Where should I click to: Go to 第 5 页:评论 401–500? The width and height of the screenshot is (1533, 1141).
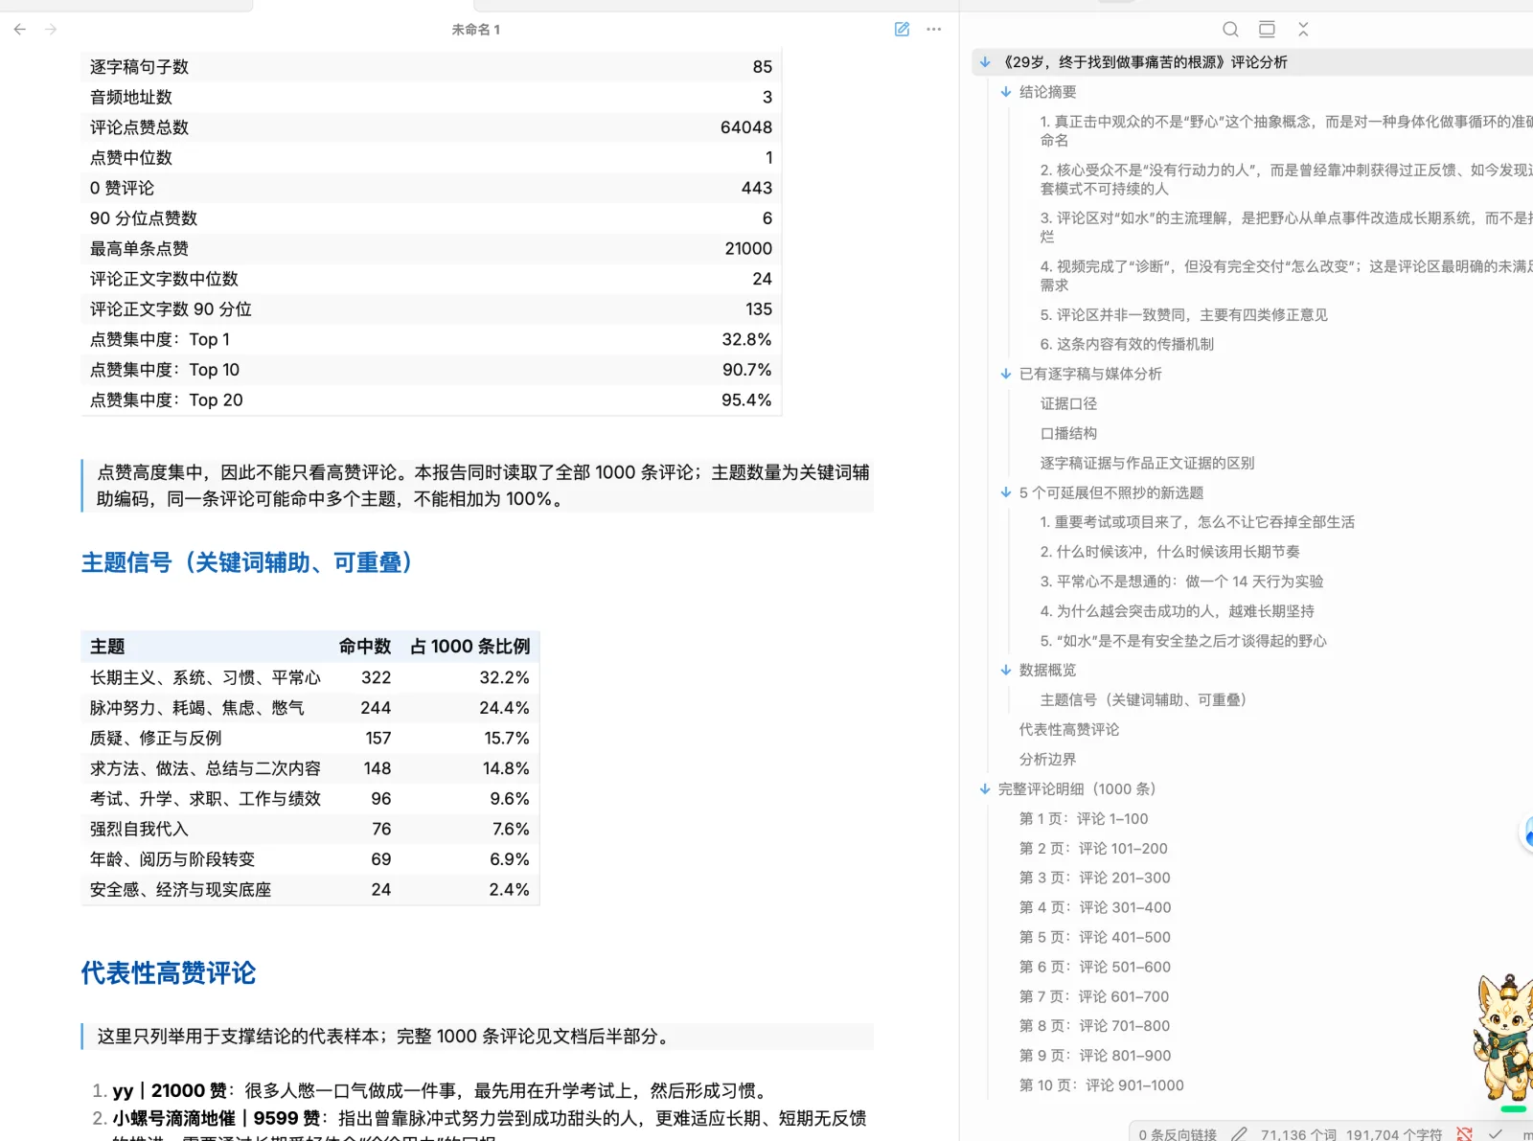(x=1094, y=937)
